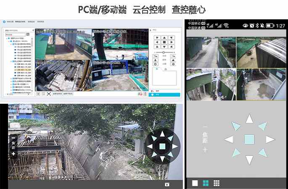Click the PTZ speed slider in PC panel
Image resolution: width=288 pixels, height=189 pixels.
(164, 52)
